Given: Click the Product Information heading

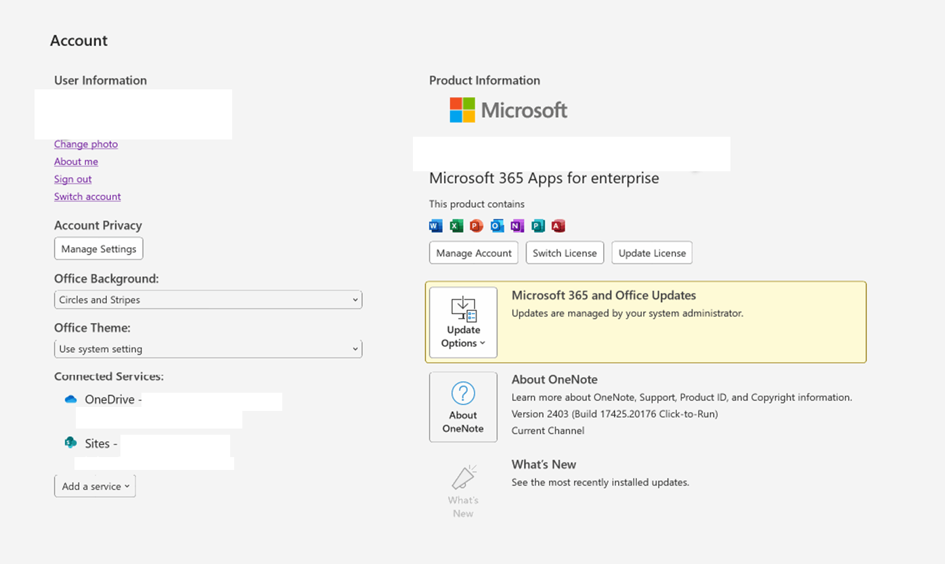Looking at the screenshot, I should pos(485,80).
